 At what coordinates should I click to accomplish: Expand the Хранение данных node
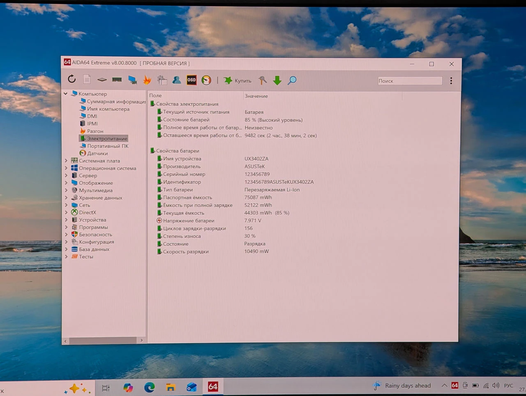pos(66,198)
